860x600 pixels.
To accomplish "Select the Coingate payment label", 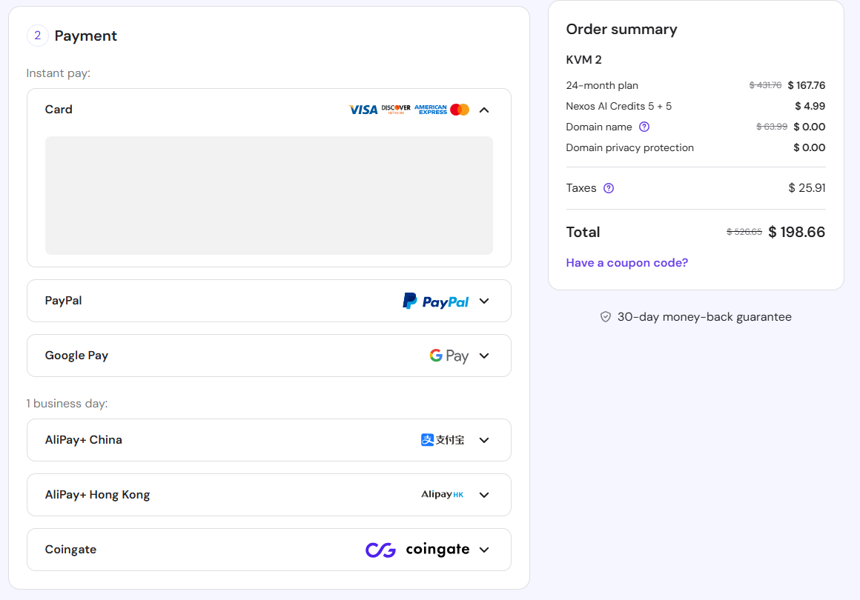I will point(70,550).
